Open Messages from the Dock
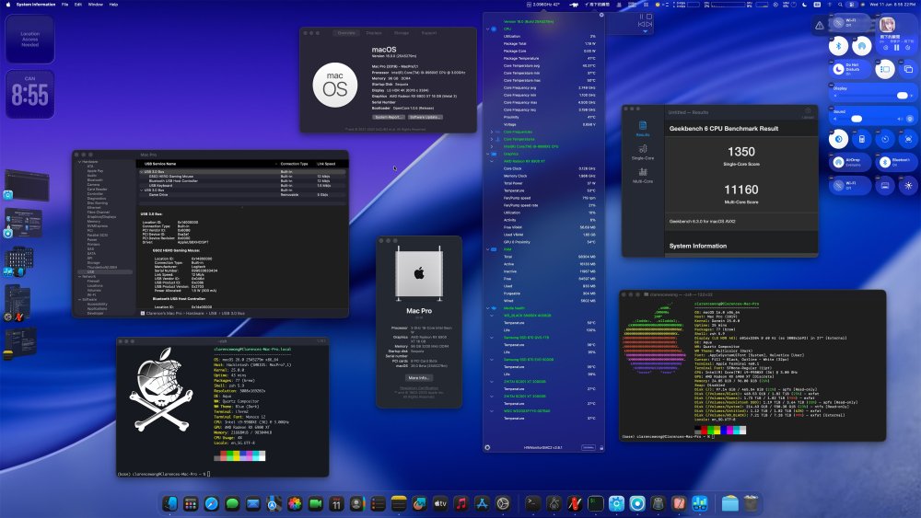 [x=233, y=503]
